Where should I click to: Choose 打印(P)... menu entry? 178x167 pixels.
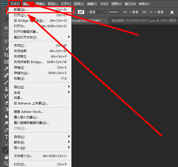(x=40, y=164)
